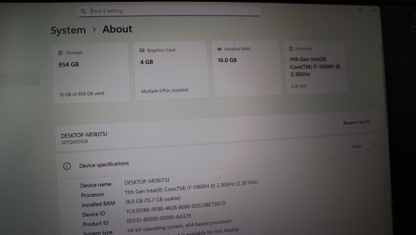Select the DESKTOP-MD8J75J PC name header

point(84,135)
